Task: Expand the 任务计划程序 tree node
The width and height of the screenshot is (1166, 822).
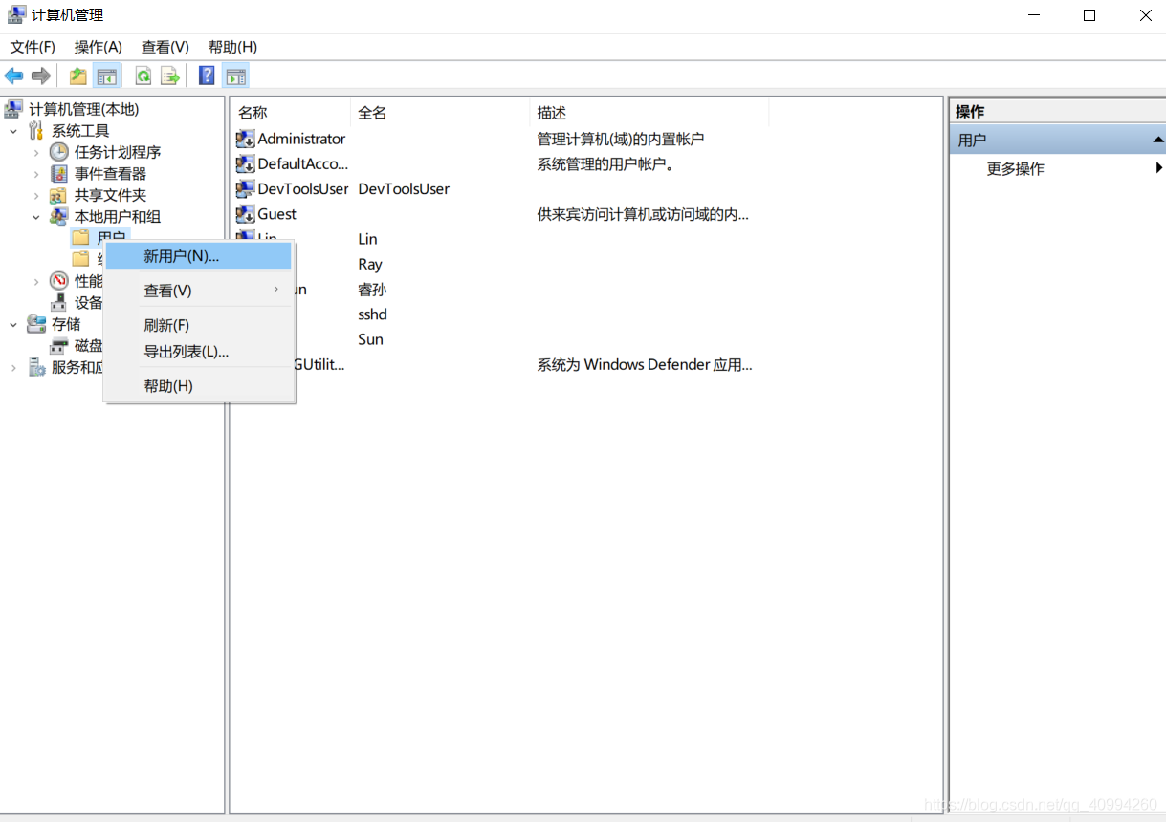Action: coord(36,152)
